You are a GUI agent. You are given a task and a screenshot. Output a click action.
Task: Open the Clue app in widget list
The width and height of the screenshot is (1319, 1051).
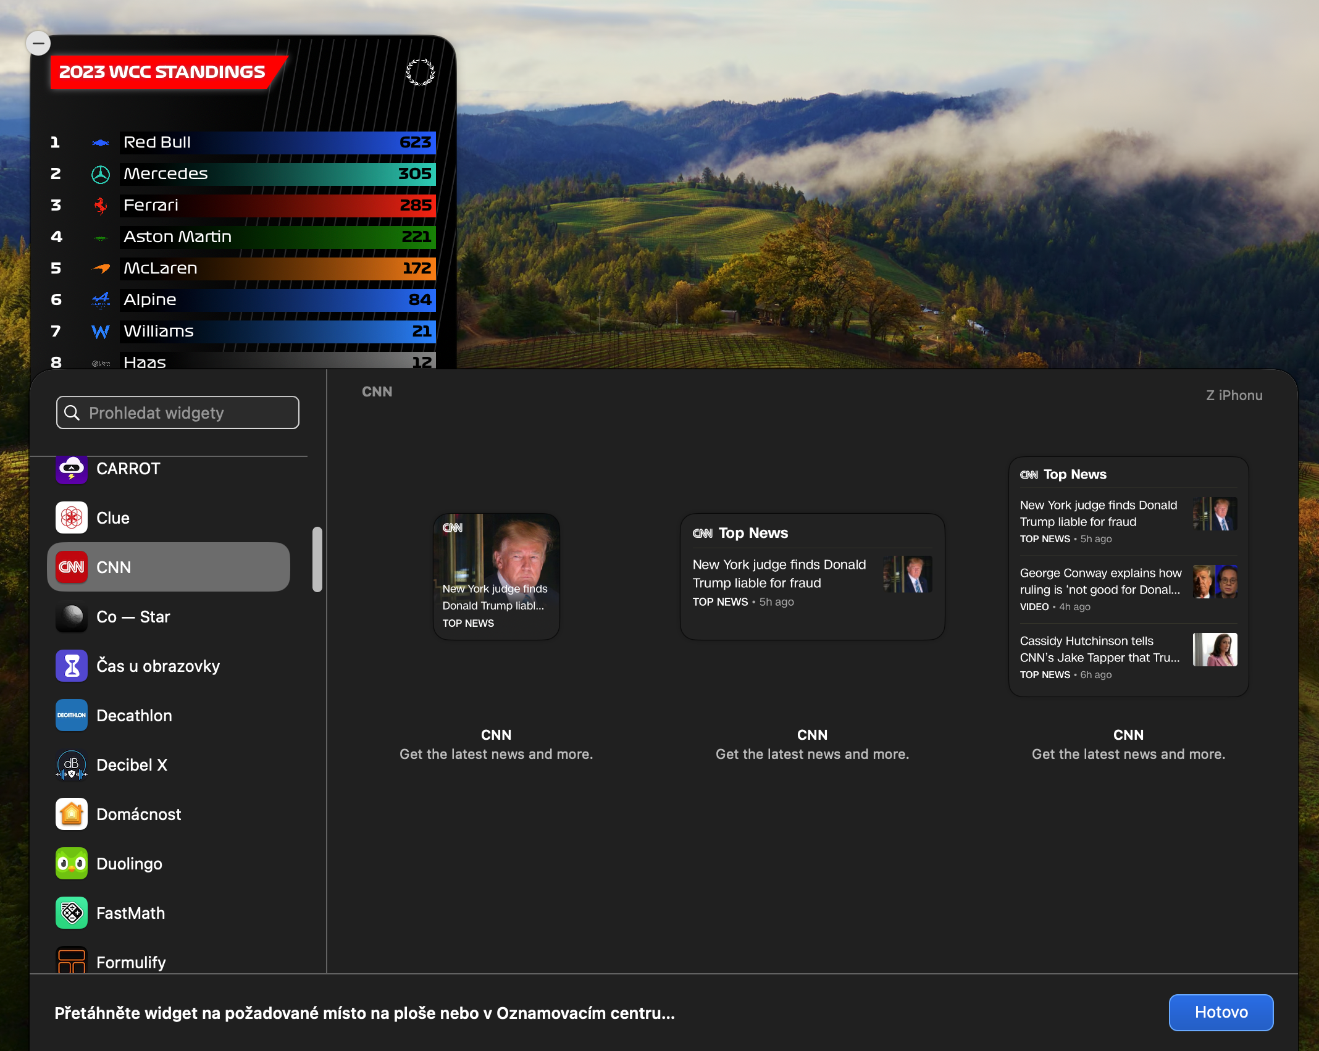point(112,518)
